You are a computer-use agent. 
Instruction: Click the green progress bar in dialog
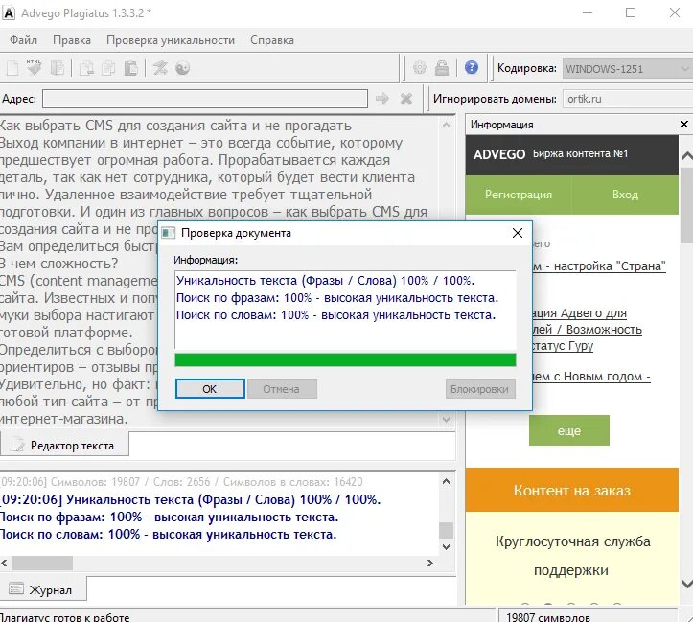click(x=345, y=359)
